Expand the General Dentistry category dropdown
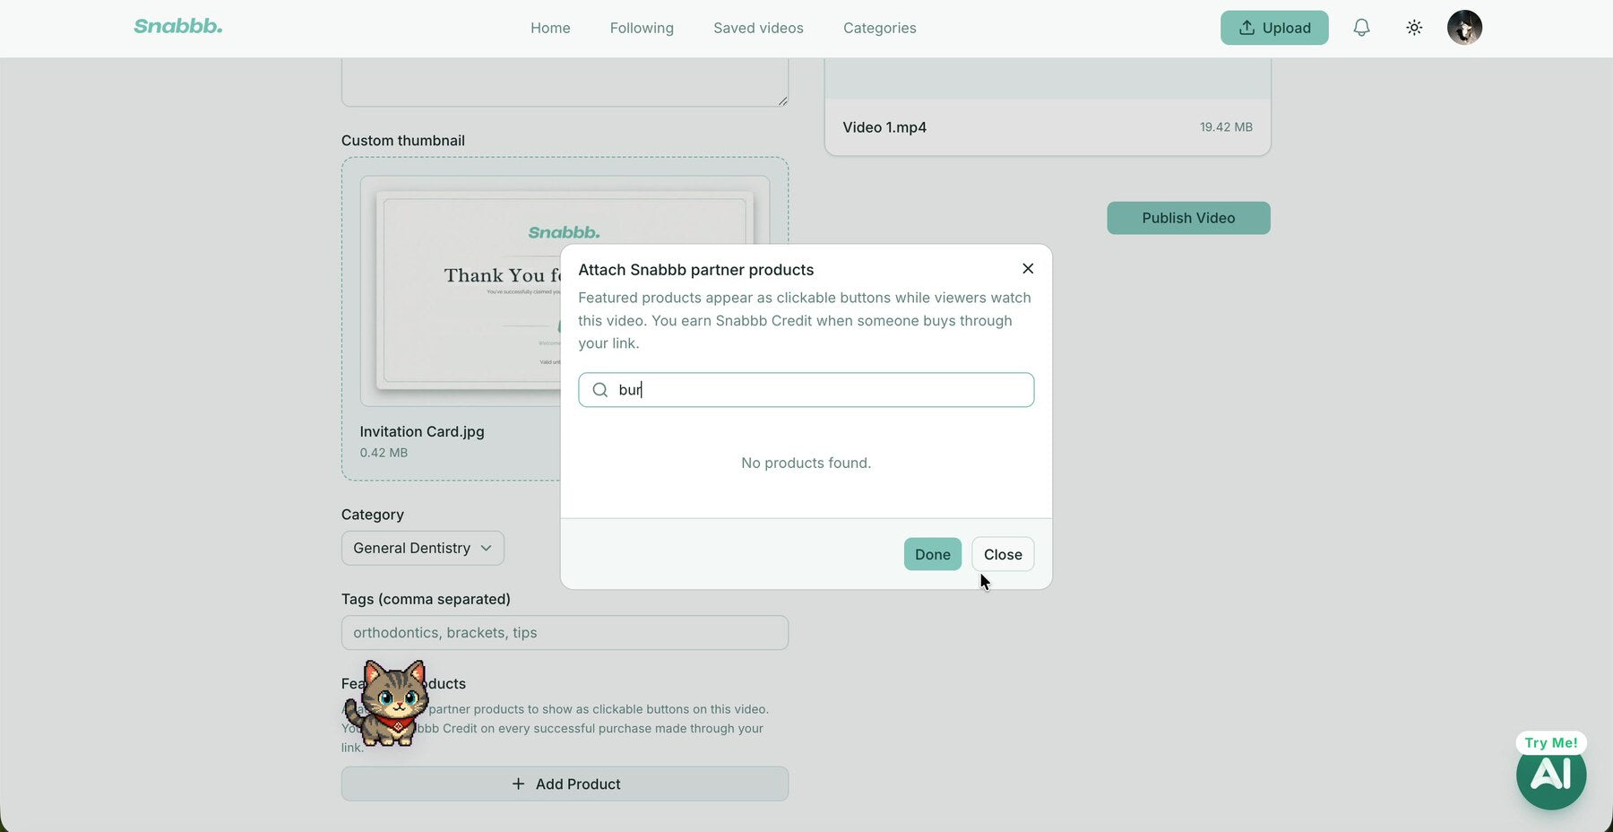The image size is (1613, 832). (x=422, y=548)
